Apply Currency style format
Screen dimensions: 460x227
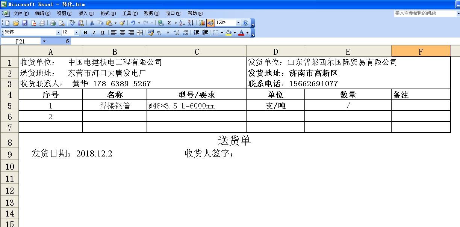[x=151, y=33]
